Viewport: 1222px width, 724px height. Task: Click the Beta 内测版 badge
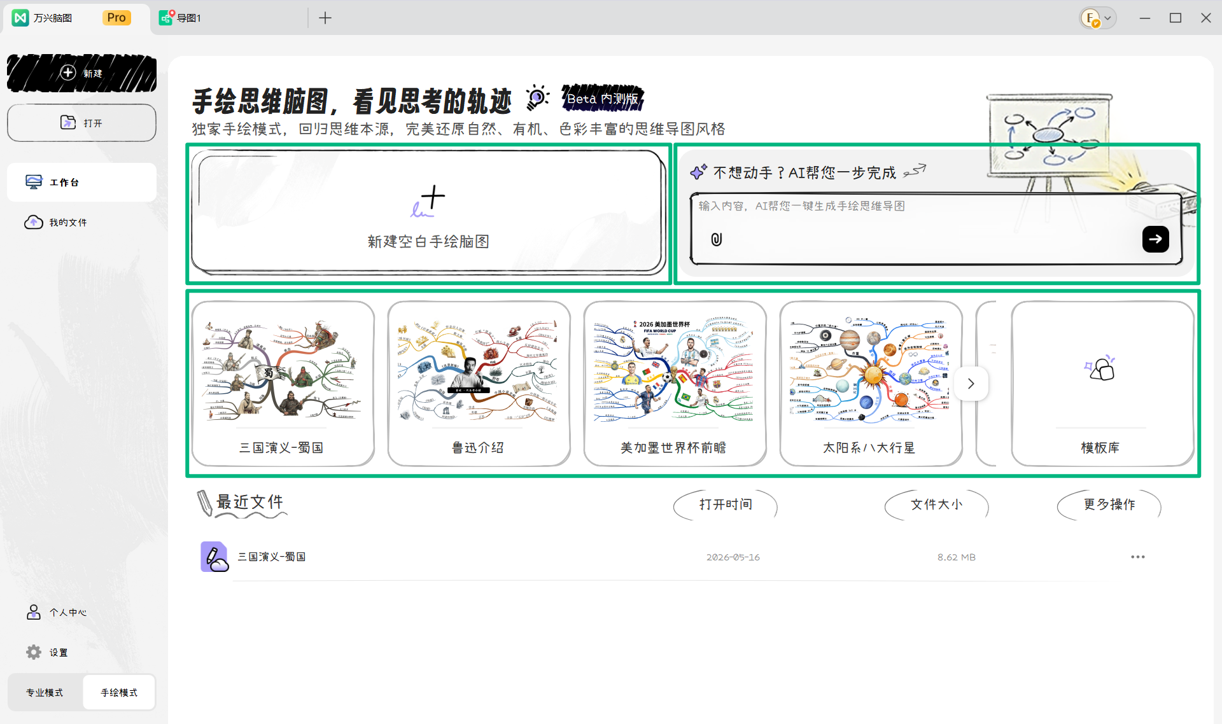602,99
